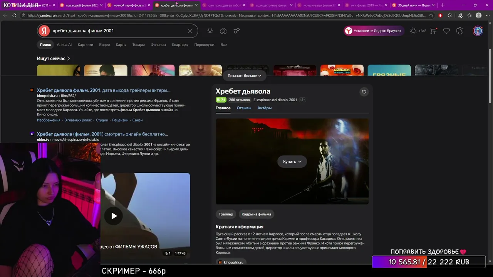Open the kinopoisk.ru source icon below the summary
The height and width of the screenshot is (277, 493).
(220, 262)
